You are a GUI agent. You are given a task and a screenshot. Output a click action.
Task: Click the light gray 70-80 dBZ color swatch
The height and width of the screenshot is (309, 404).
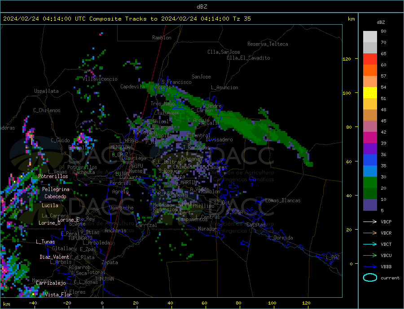370,37
